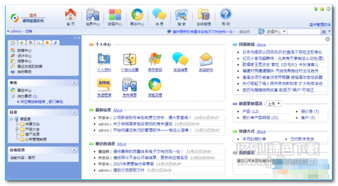The width and height of the screenshot is (338, 186).
Task: Select the green plus tab in sidebar
Action: (x=21, y=43)
